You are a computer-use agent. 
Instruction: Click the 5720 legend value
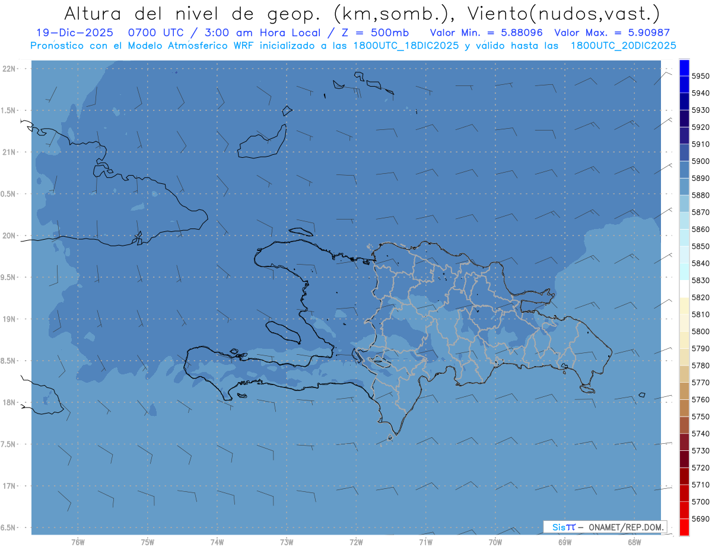point(700,468)
